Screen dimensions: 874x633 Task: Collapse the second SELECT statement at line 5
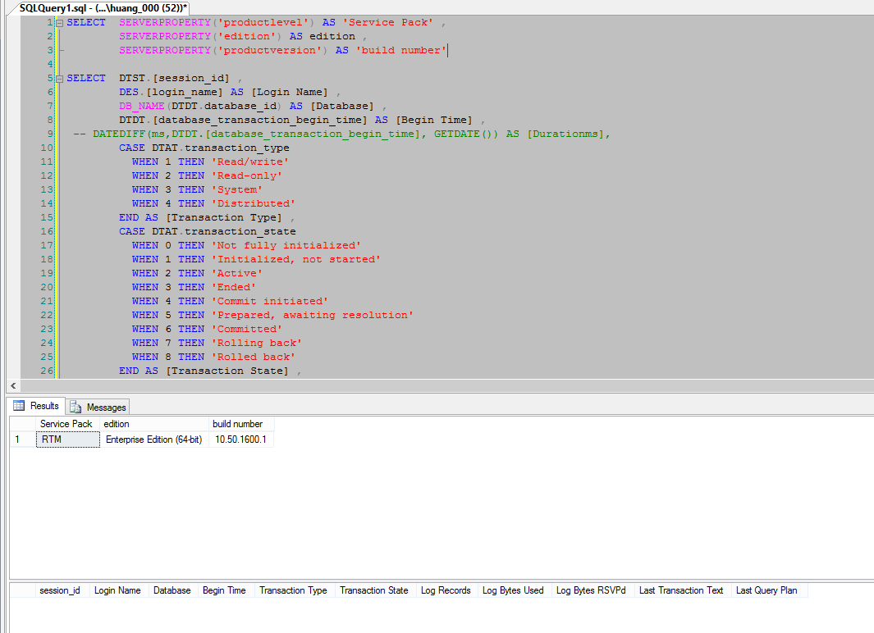click(60, 79)
